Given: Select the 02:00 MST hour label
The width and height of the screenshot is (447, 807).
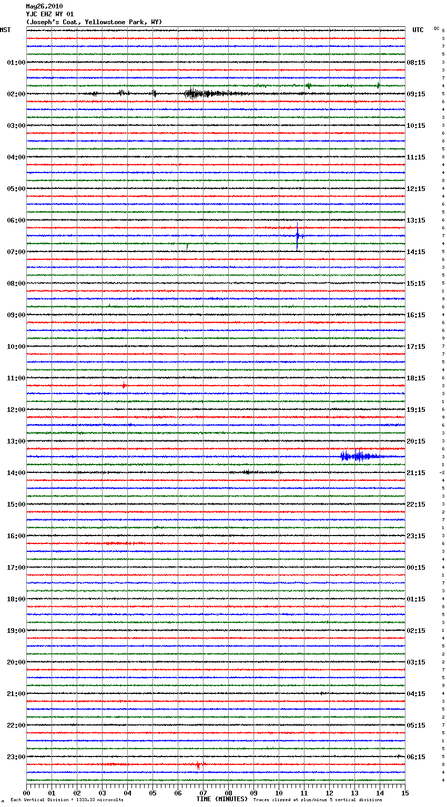Looking at the screenshot, I should pos(16,94).
